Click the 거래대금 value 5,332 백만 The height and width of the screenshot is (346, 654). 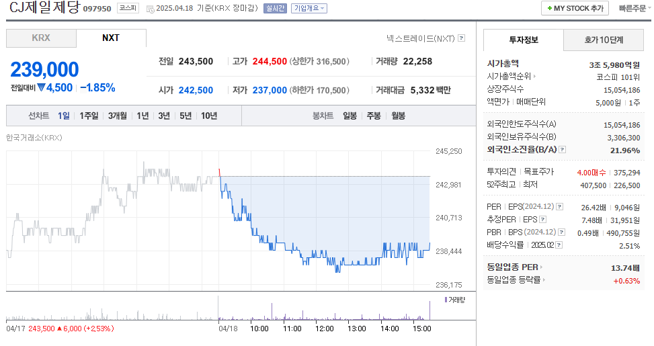click(x=430, y=91)
